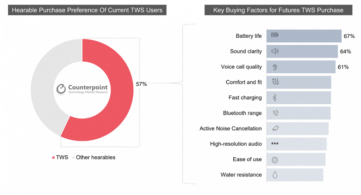Click the 57% label beside the donut
The height and width of the screenshot is (195, 361).
pos(141,84)
